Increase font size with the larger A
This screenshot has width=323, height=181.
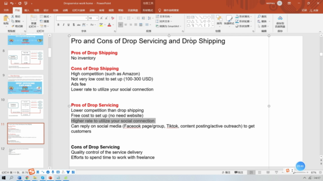point(101,18)
